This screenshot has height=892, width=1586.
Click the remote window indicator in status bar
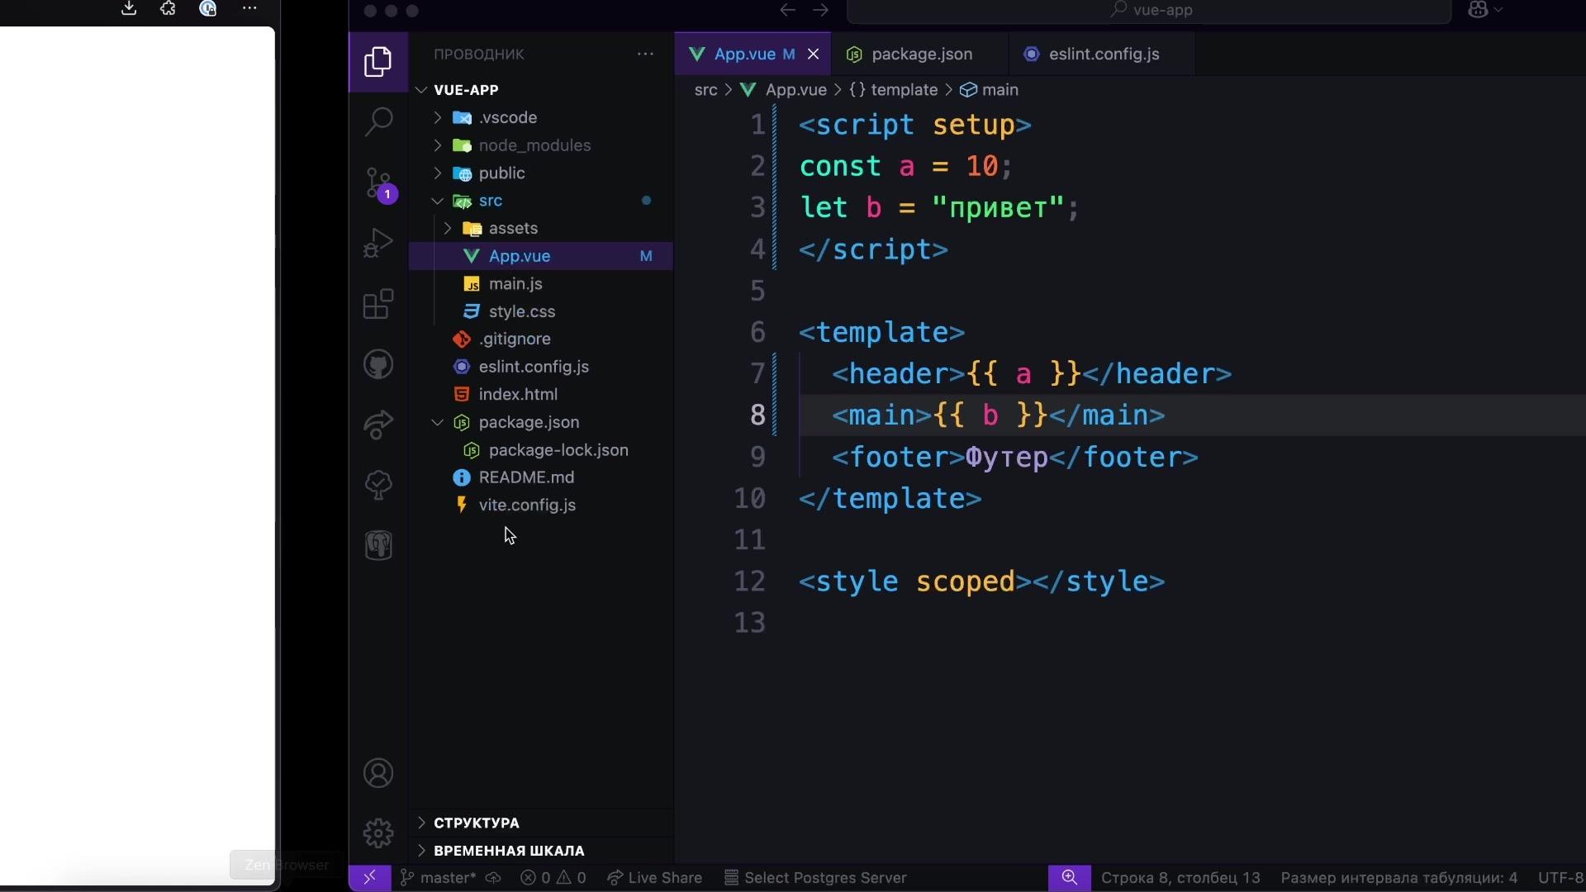tap(369, 877)
